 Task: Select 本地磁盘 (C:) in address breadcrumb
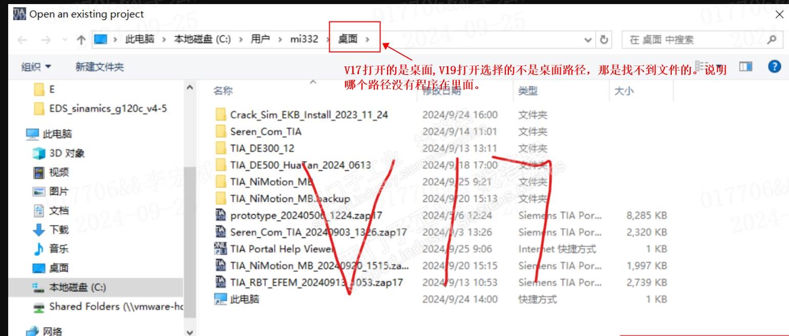pyautogui.click(x=202, y=39)
